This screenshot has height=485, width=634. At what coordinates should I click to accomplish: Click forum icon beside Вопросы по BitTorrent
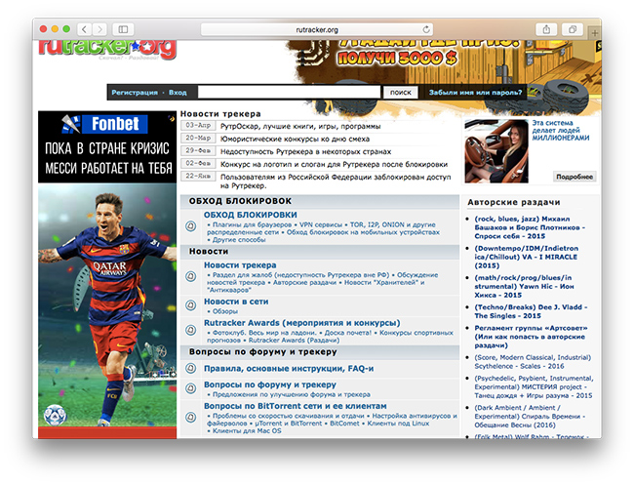(x=191, y=417)
